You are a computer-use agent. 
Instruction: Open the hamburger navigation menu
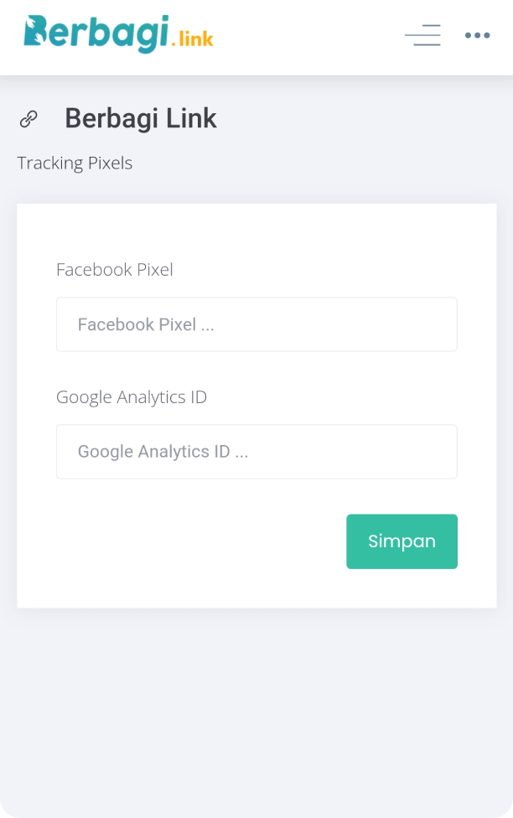[x=422, y=35]
